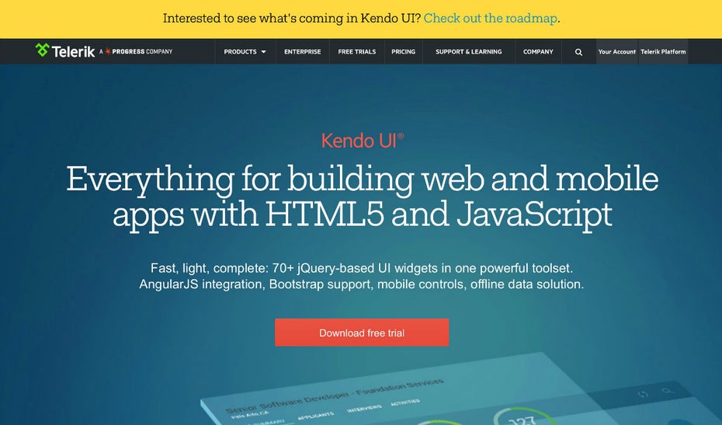
Task: Click the line mentioning 70+ jQuery-based UI widgets
Action: pyautogui.click(x=362, y=268)
